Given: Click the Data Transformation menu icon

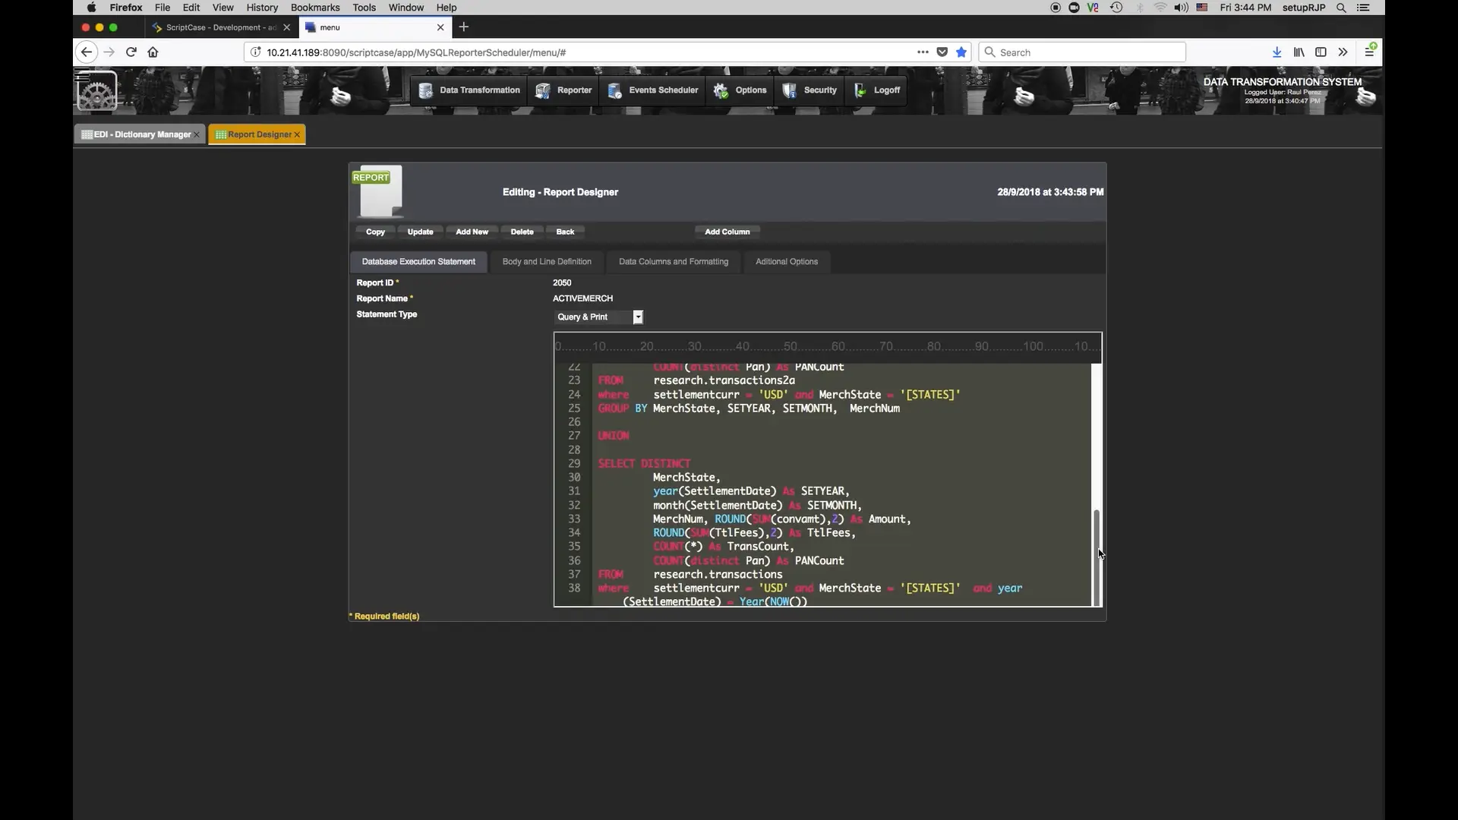Looking at the screenshot, I should tap(426, 90).
